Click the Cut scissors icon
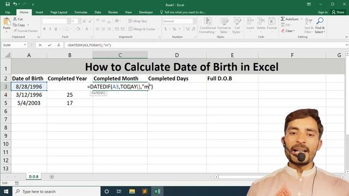The height and width of the screenshot is (196, 349). coord(15,19)
